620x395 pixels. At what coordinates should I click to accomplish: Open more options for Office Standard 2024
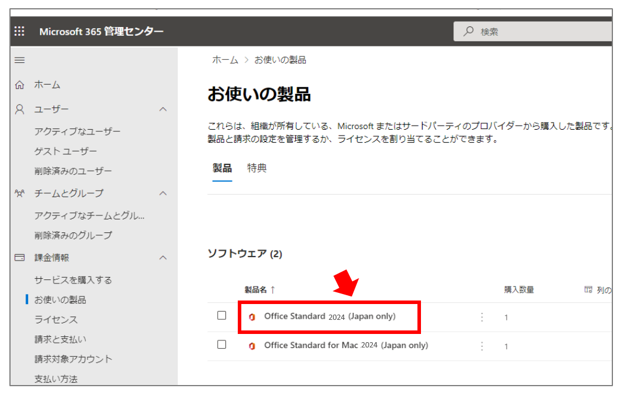point(481,317)
